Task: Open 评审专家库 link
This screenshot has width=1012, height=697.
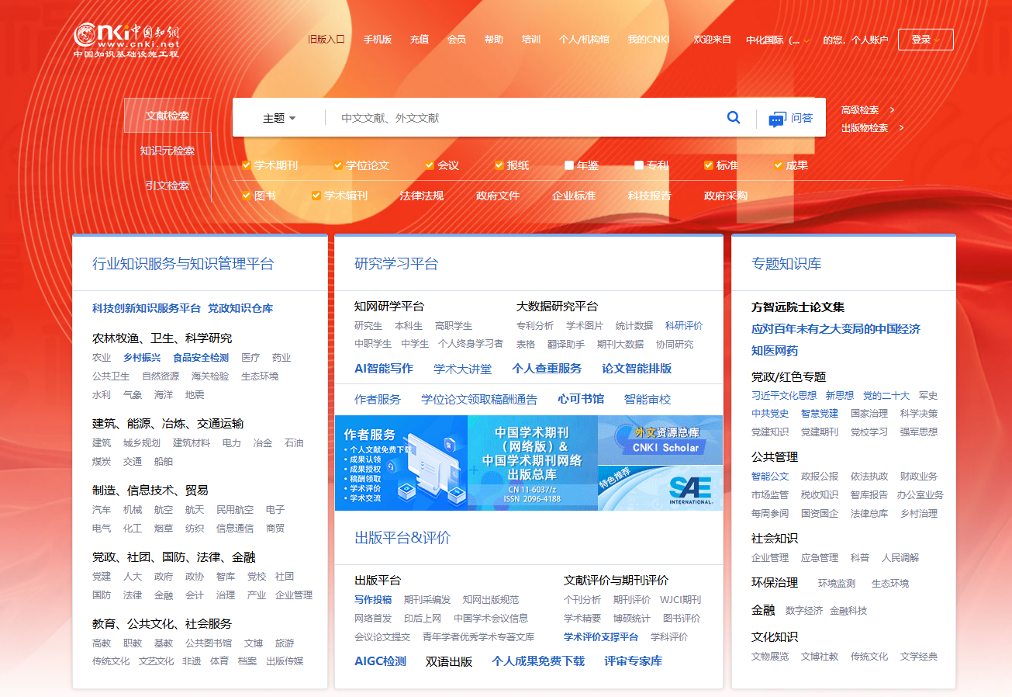Action: pos(634,661)
